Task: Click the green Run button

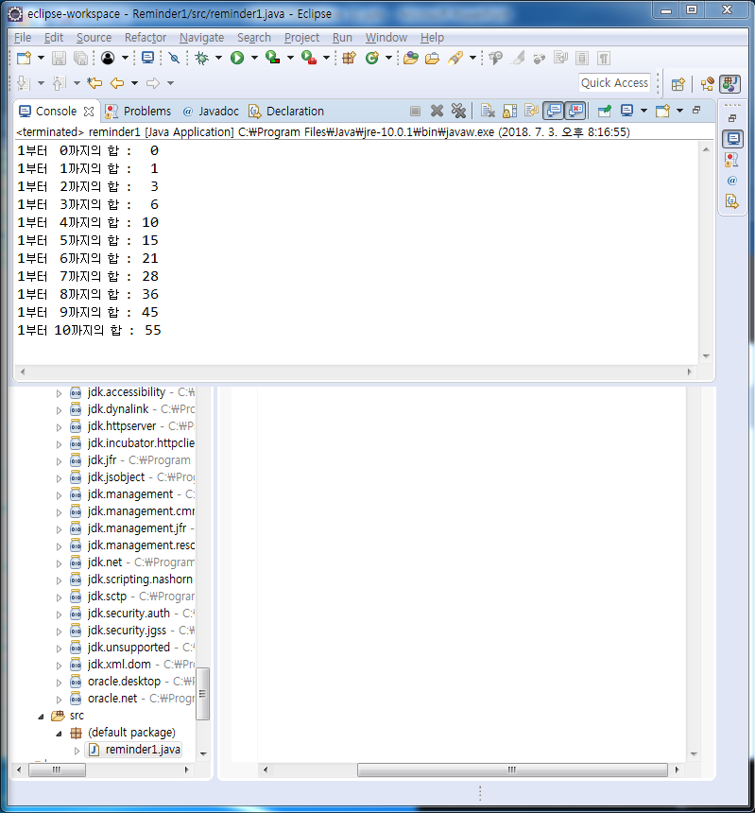Action: pyautogui.click(x=237, y=58)
